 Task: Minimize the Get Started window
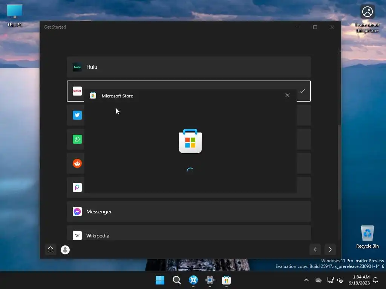[x=298, y=27]
